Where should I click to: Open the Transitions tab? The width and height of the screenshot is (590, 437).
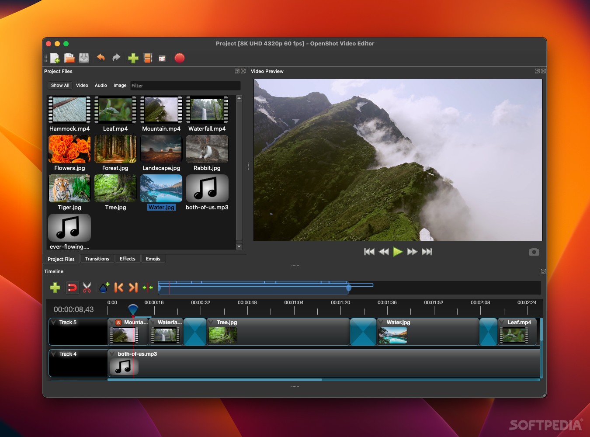[97, 259]
